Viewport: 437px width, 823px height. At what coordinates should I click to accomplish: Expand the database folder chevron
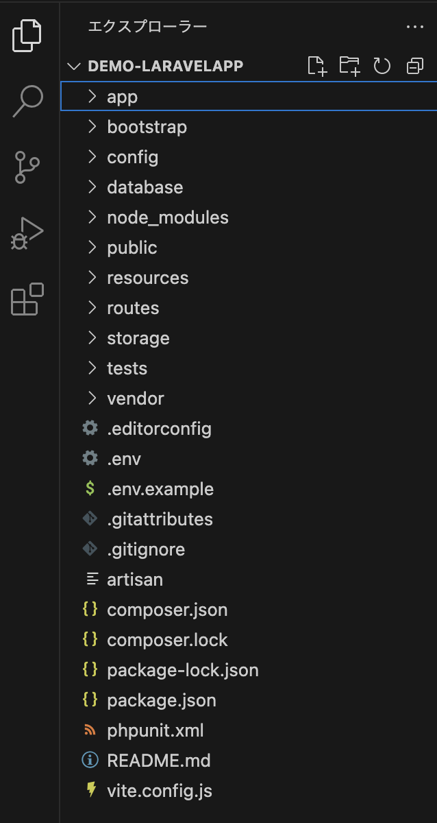[x=92, y=187]
